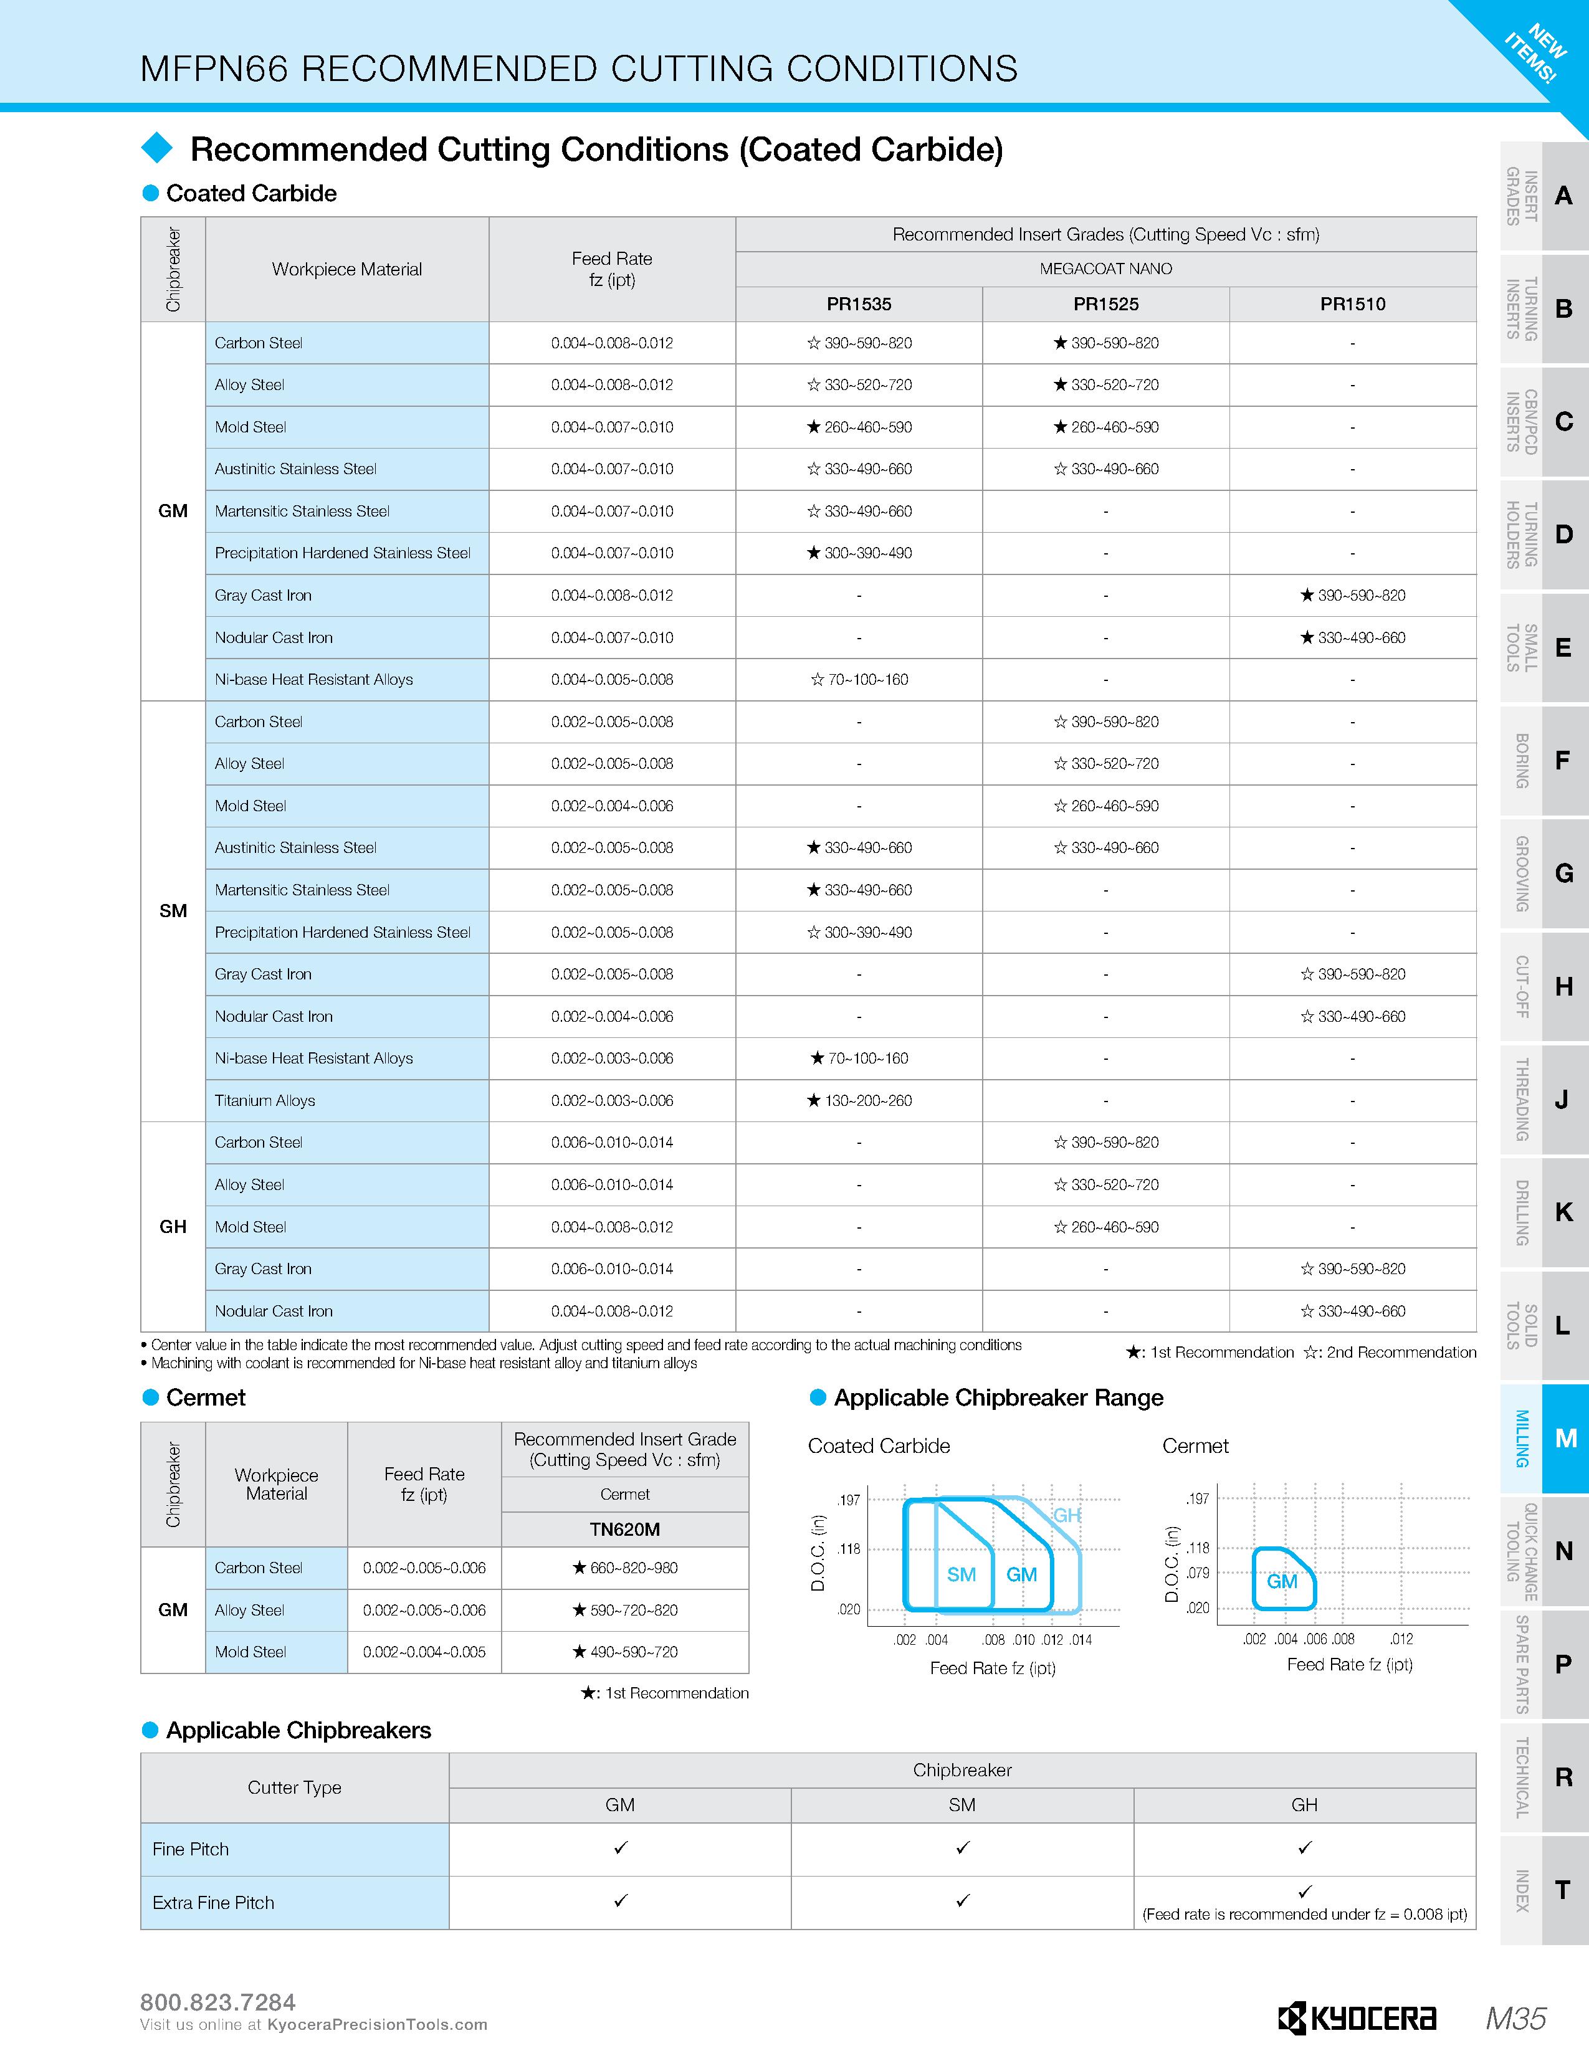Jump to the Grooving tab G
Screen dimensions: 1589x2056
[x=1544, y=873]
